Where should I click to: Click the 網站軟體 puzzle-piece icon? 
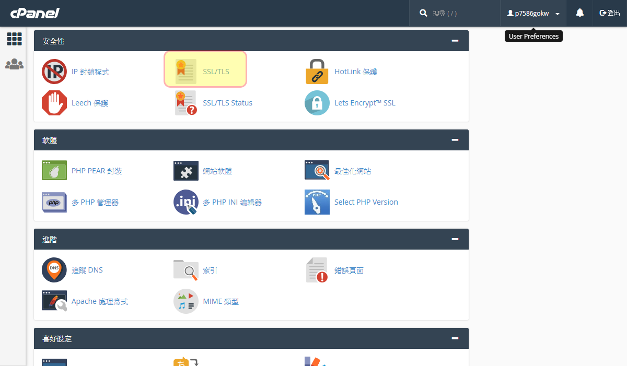click(186, 171)
